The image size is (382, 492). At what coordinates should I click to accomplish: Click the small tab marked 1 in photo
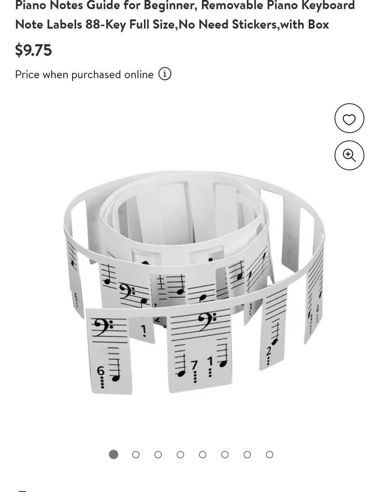142,330
